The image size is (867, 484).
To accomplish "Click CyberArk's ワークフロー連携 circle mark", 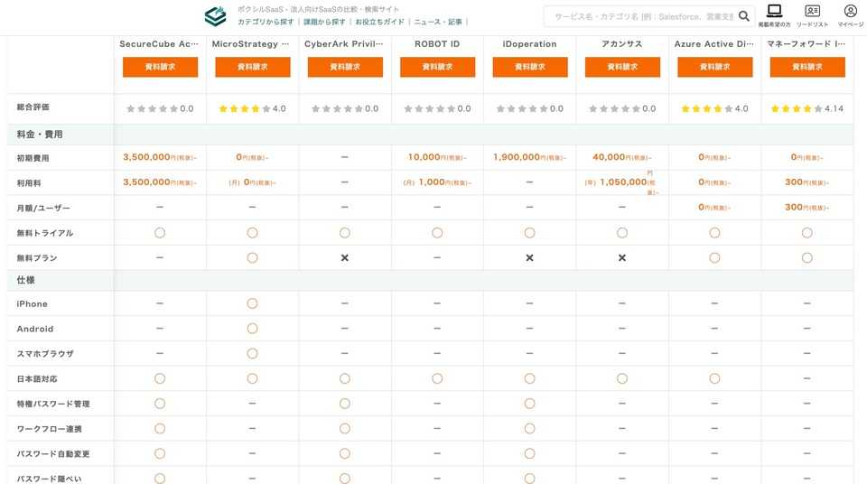I will tap(344, 429).
